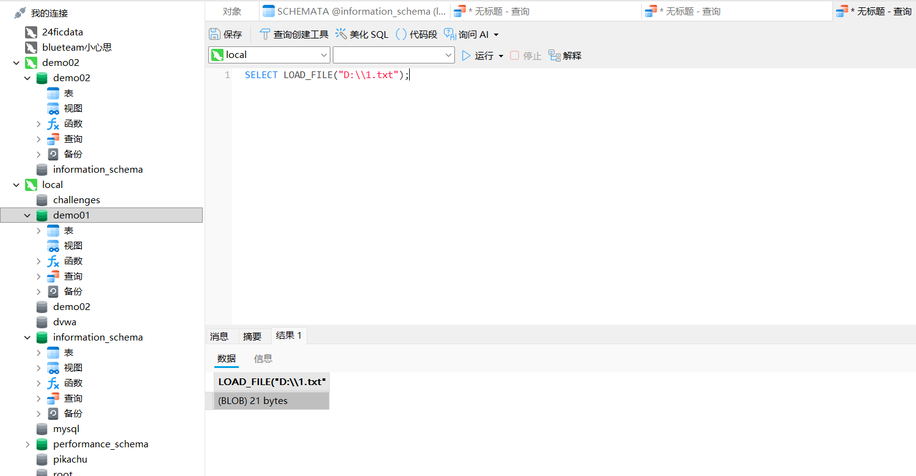Click the 24ficdata connection icon
916x476 pixels.
(x=31, y=32)
